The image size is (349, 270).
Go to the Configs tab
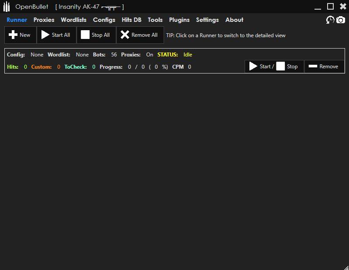coord(104,20)
